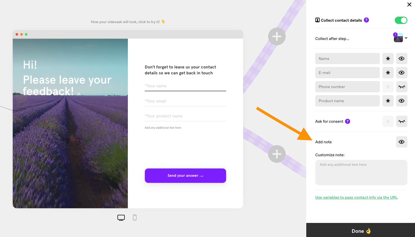Open help for Collect contact details
415x237 pixels.
pyautogui.click(x=366, y=20)
